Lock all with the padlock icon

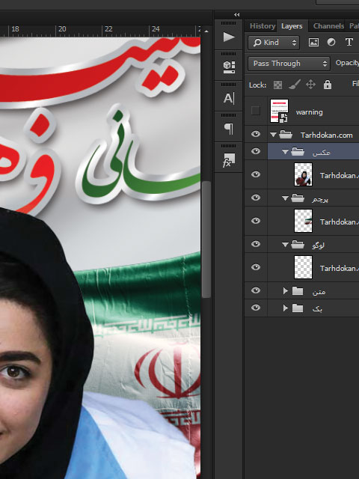pyautogui.click(x=328, y=85)
